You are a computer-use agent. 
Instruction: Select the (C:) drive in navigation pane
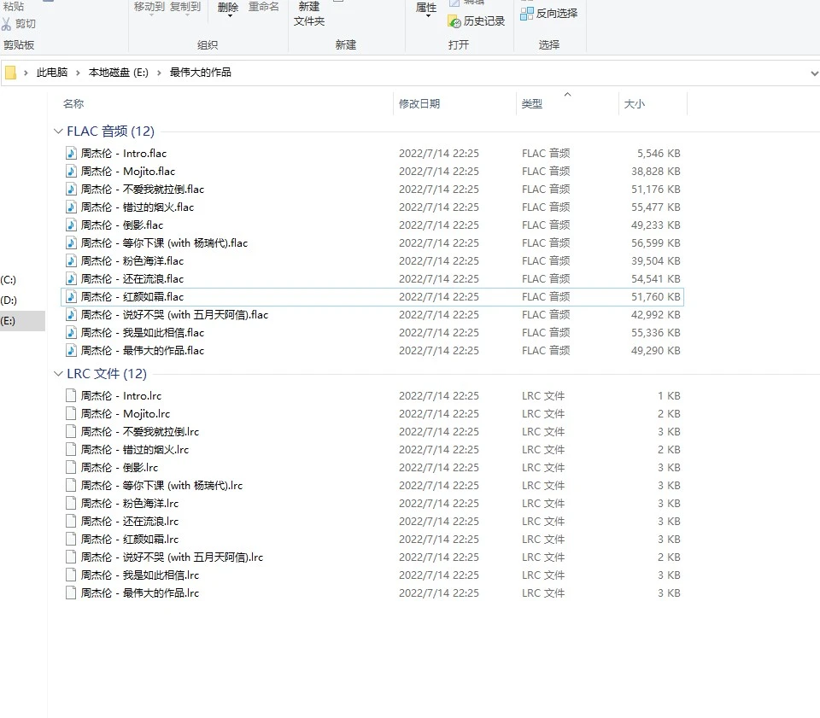(9, 279)
